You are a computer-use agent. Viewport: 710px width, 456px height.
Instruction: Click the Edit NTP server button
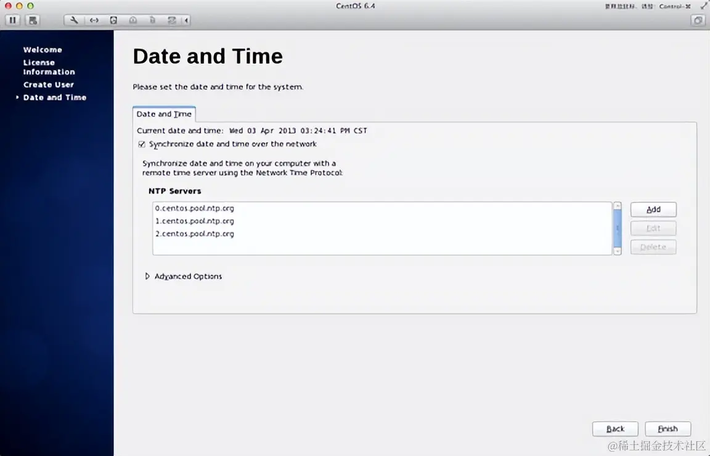pyautogui.click(x=653, y=228)
